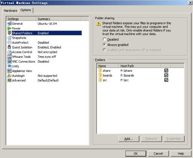Click the Add... button
Screen dimensions: 193x158
pos(129,139)
